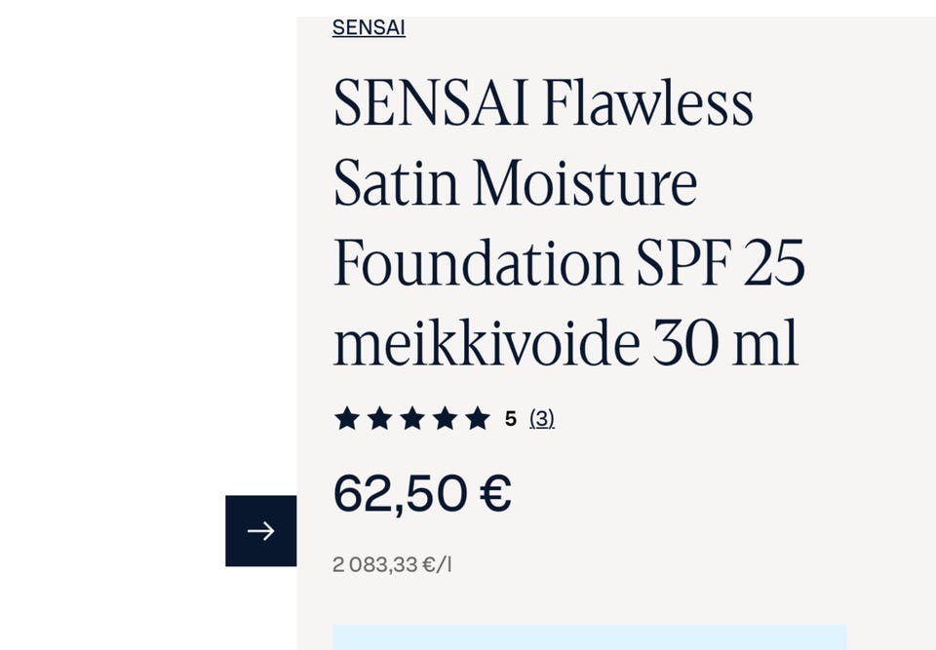Click the first rating star
The width and height of the screenshot is (936, 650).
pyautogui.click(x=347, y=418)
